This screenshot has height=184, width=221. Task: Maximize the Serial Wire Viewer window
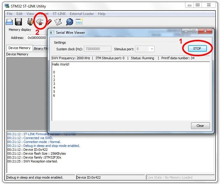tap(194, 31)
